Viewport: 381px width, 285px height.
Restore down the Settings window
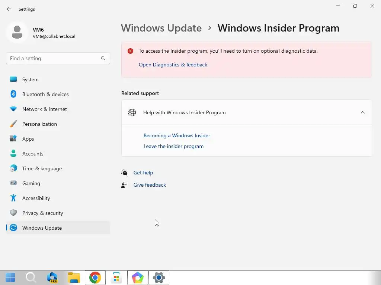[x=355, y=6]
